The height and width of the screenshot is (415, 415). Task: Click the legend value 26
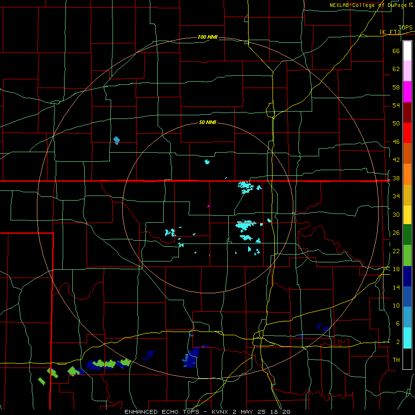(396, 233)
